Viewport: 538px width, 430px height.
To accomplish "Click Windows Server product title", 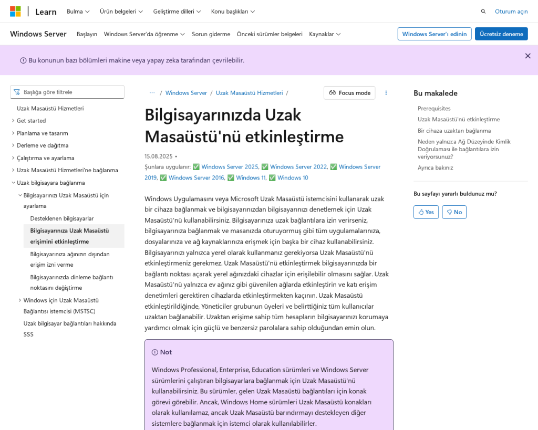I will coord(38,34).
